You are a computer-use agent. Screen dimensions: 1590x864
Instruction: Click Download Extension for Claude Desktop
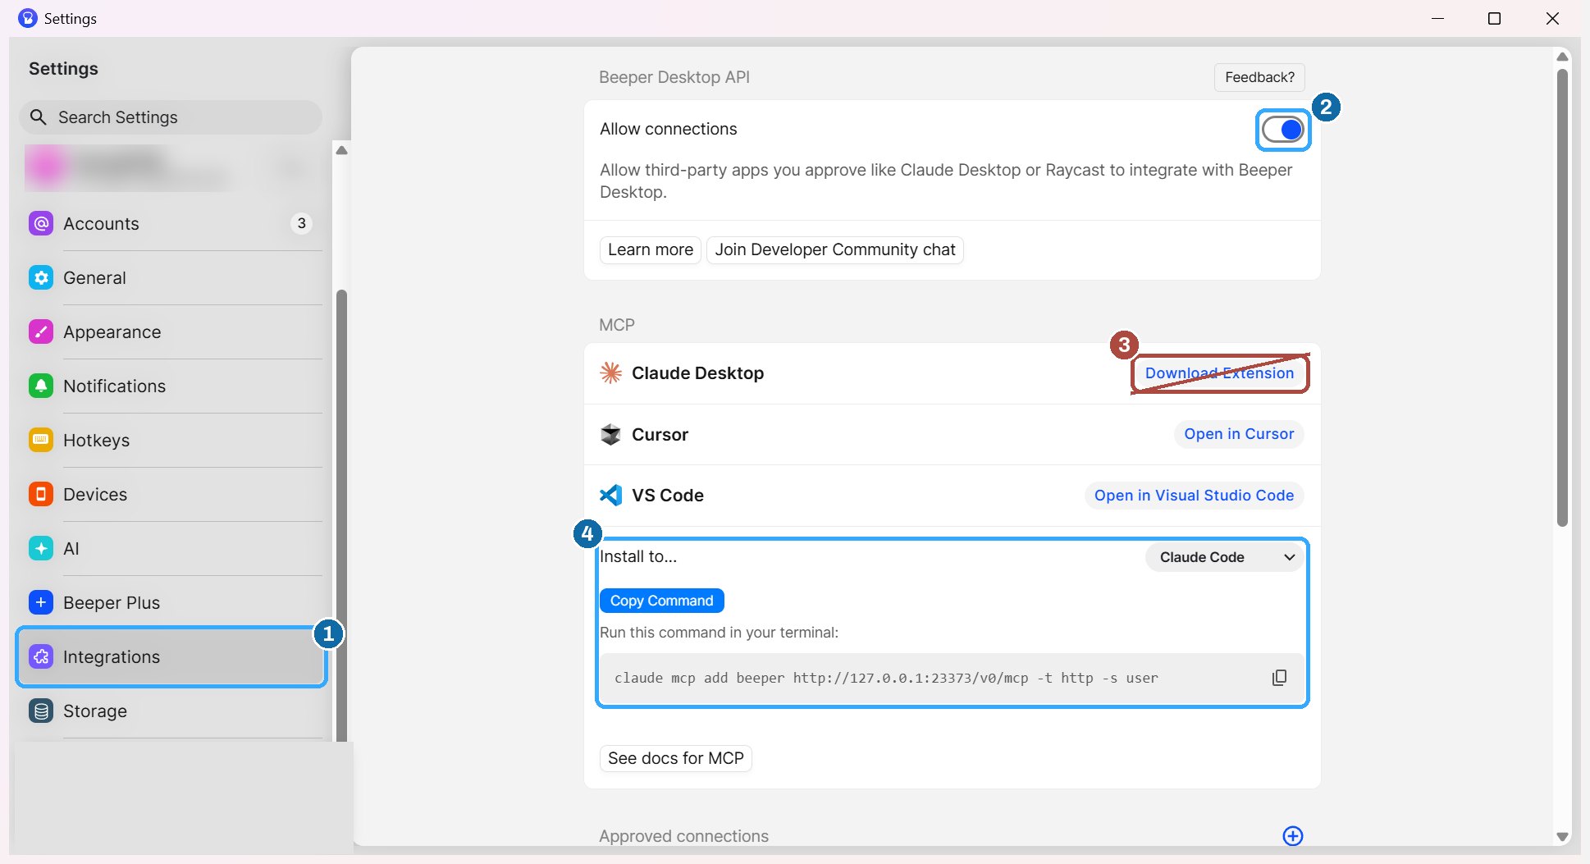click(x=1219, y=373)
